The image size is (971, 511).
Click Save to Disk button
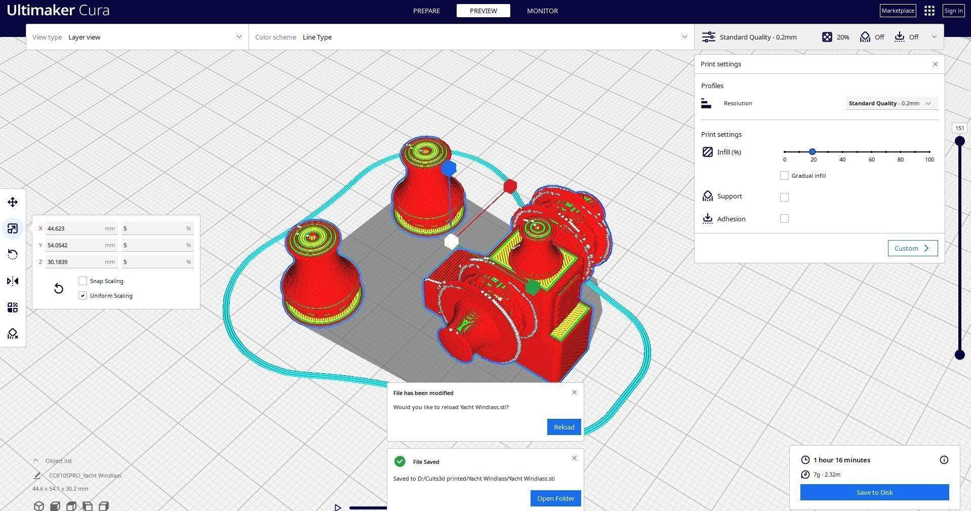(x=874, y=492)
